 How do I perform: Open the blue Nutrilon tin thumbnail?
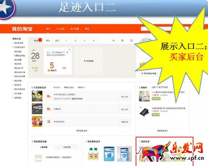point(109,154)
